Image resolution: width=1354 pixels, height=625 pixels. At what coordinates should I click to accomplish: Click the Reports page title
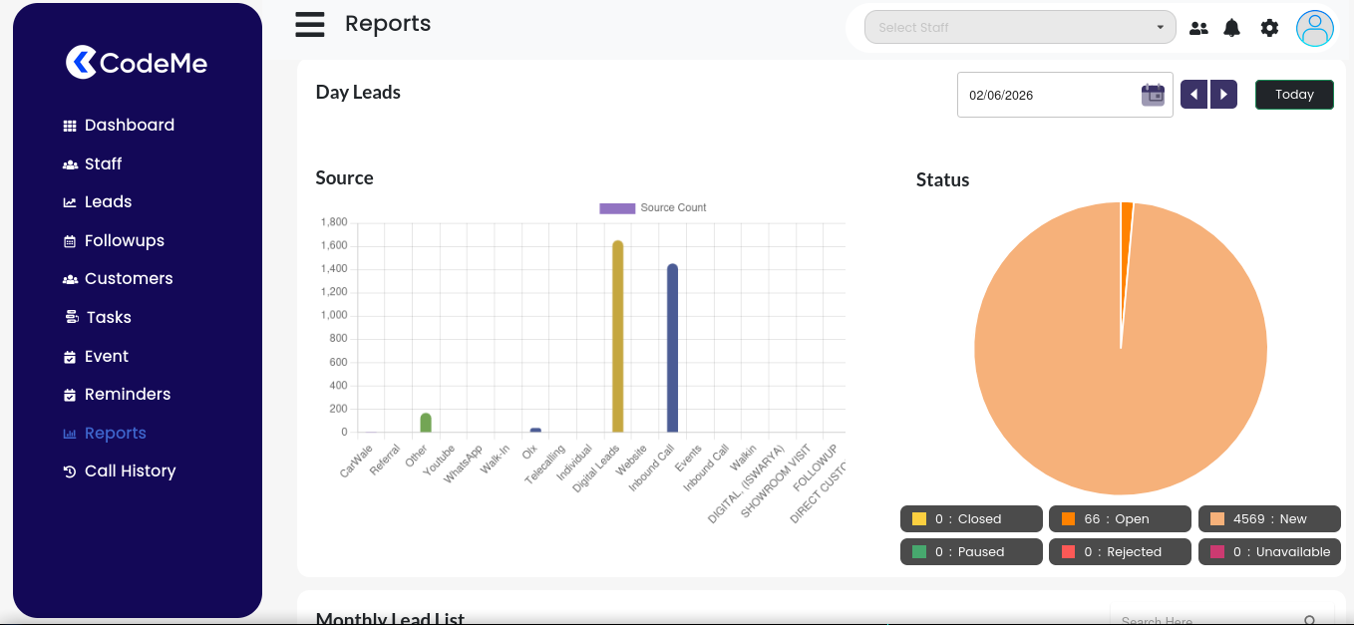coord(388,23)
